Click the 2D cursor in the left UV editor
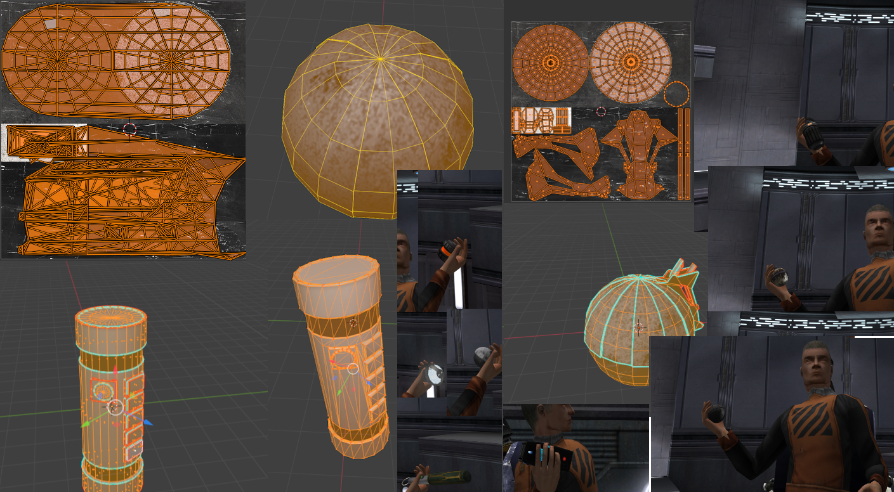The image size is (894, 492). click(129, 129)
